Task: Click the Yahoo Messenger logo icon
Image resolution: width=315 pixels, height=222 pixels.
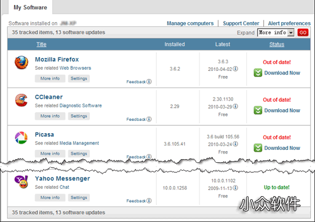Action: coord(22,182)
